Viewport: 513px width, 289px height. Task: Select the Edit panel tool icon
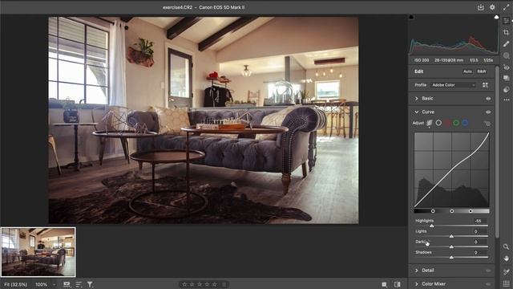click(x=506, y=21)
